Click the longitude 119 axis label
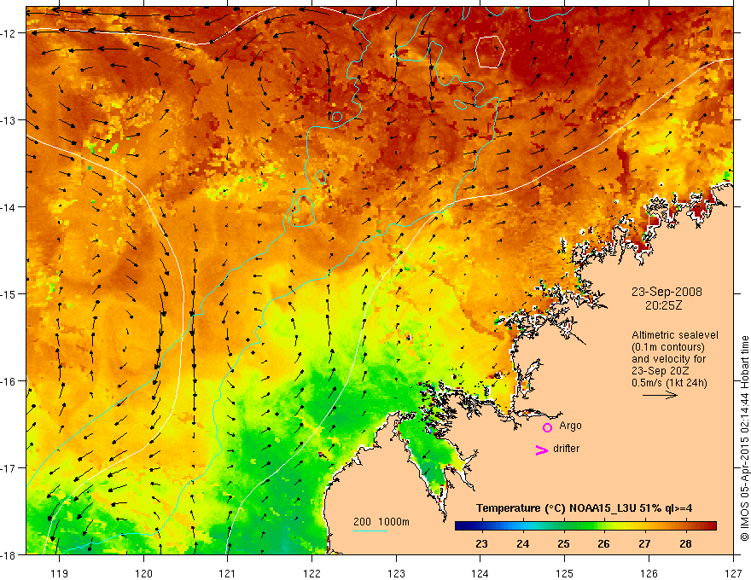The width and height of the screenshot is (751, 580). pyautogui.click(x=60, y=573)
